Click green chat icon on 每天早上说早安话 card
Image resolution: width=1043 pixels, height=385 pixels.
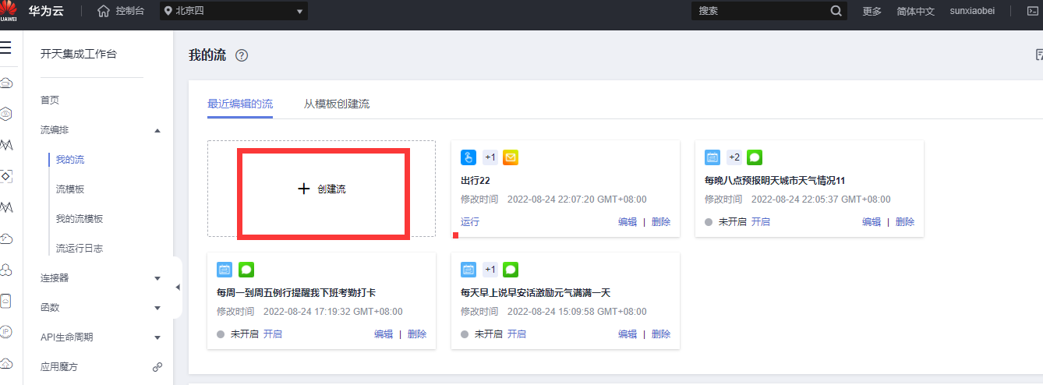tap(511, 270)
